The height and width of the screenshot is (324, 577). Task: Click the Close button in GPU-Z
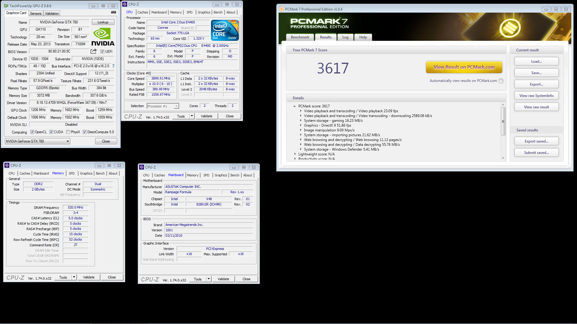point(106,141)
